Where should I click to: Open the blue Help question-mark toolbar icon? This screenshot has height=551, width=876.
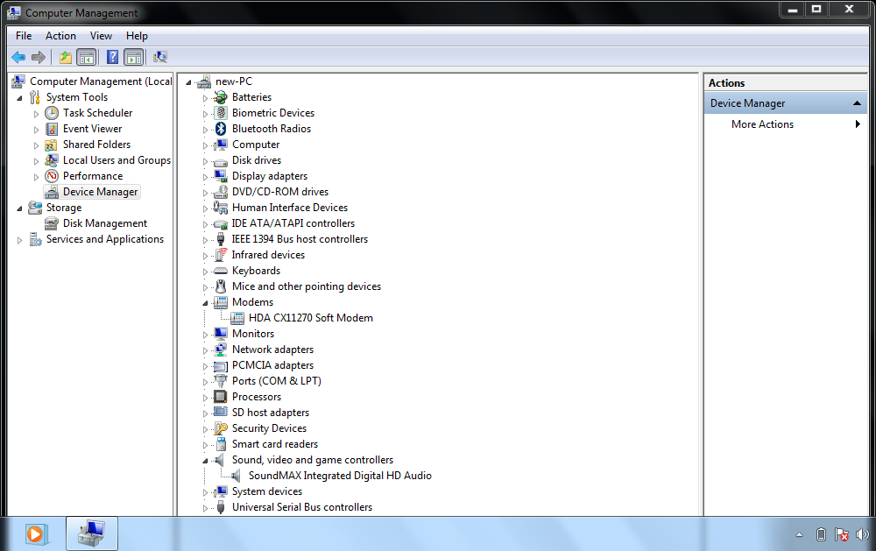(112, 57)
